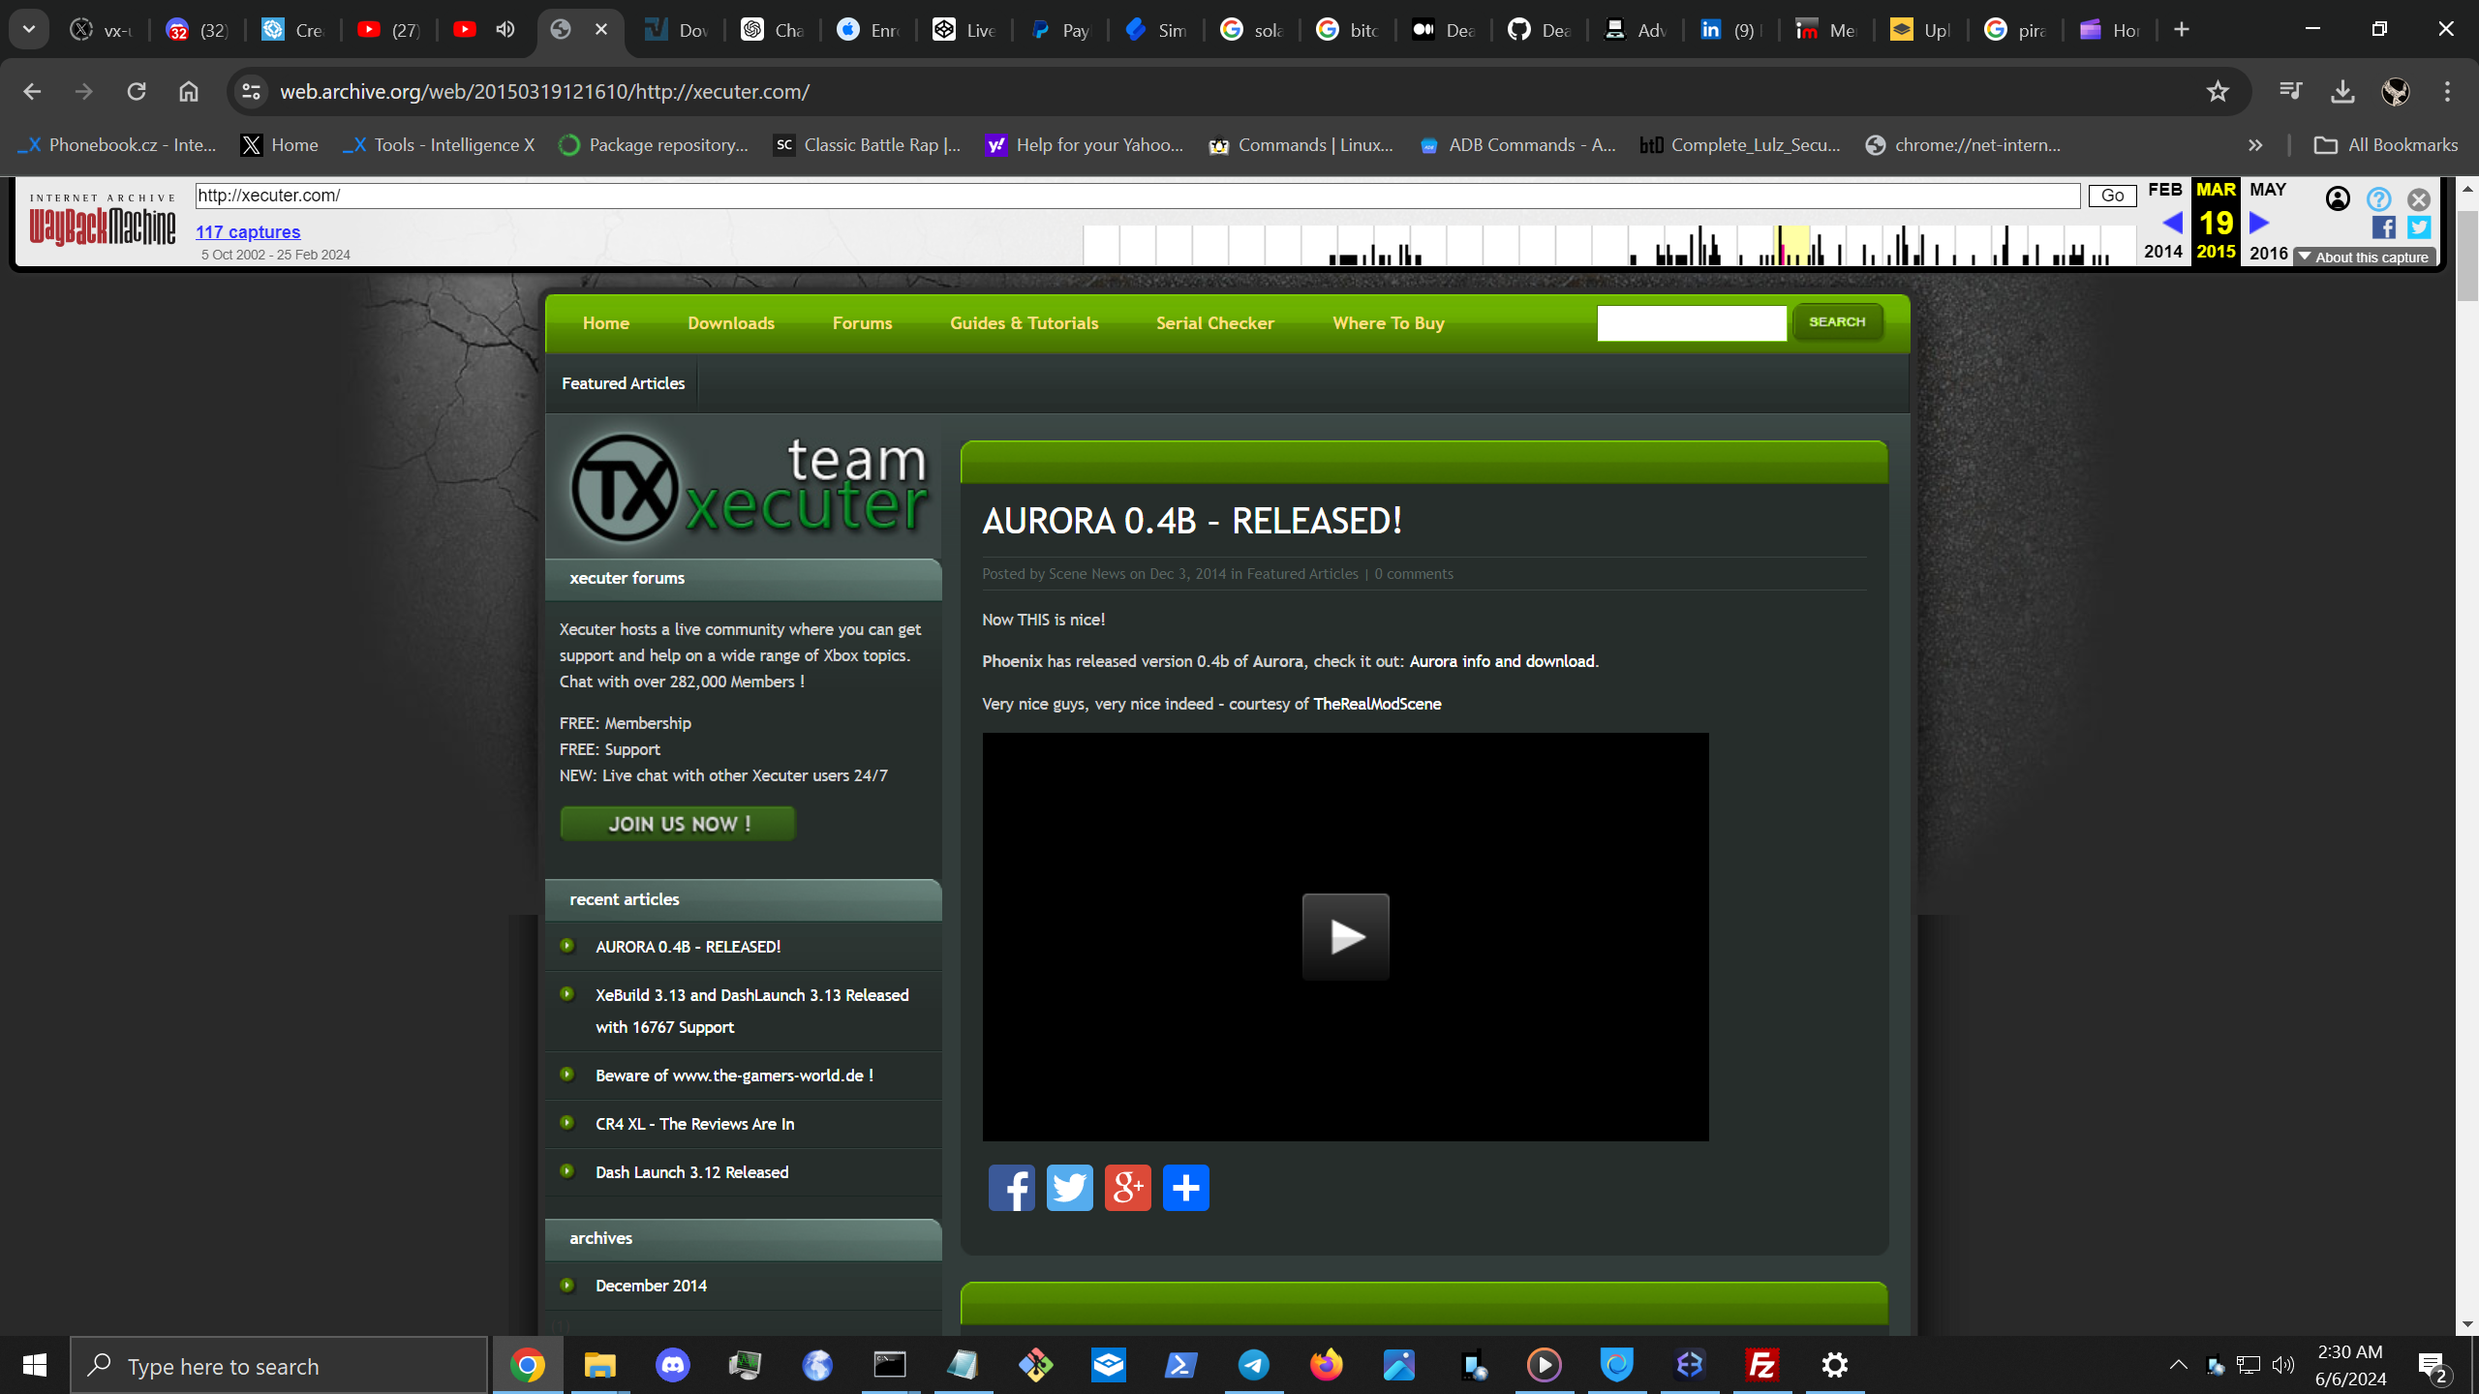Open CR4 XL - The Reviews Are In

tap(694, 1124)
